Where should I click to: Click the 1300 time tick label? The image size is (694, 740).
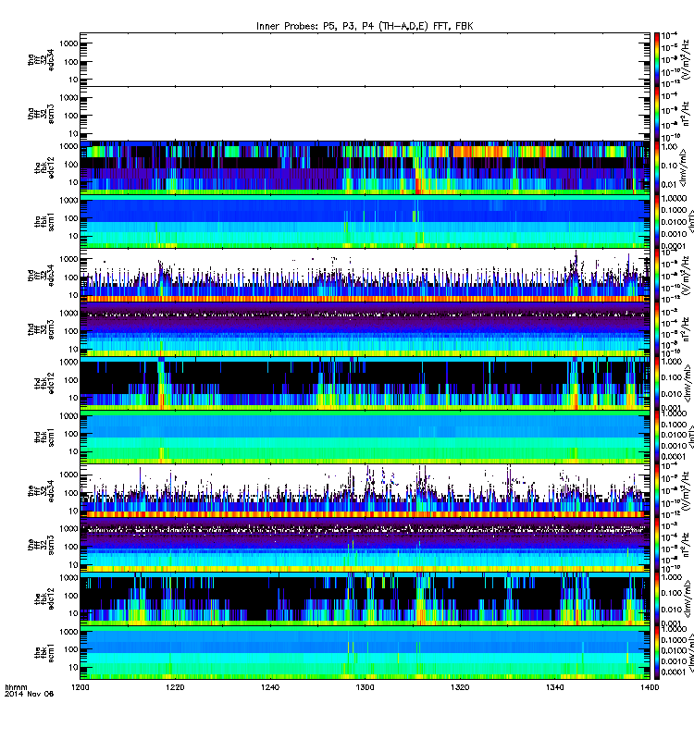point(365,687)
